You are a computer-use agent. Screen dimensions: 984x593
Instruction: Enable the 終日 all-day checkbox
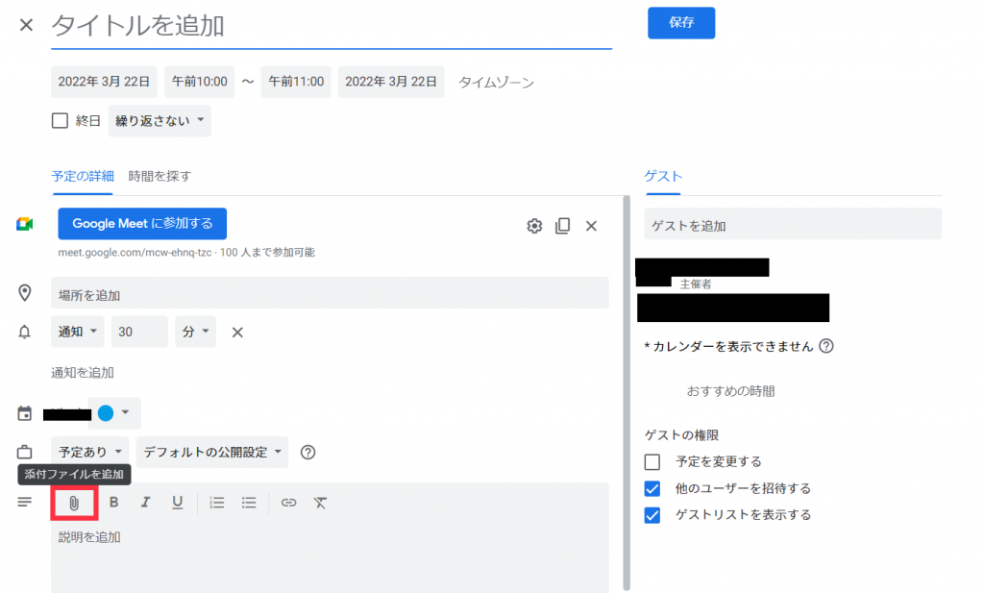point(60,121)
